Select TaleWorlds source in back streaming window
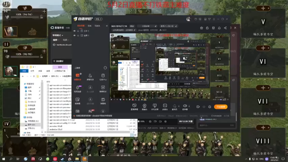288x162 pixels. (62, 45)
